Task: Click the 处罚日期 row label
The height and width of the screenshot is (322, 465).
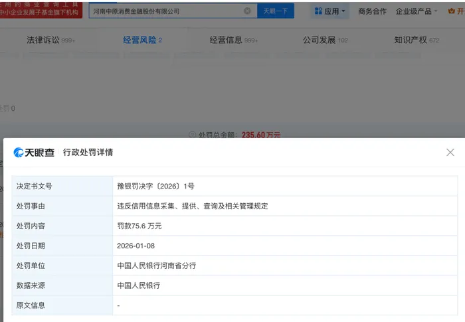Action: pos(31,246)
